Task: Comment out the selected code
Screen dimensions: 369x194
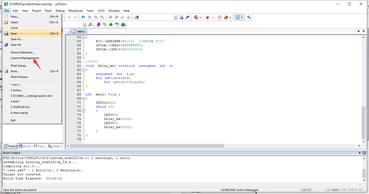Action: click(122, 17)
